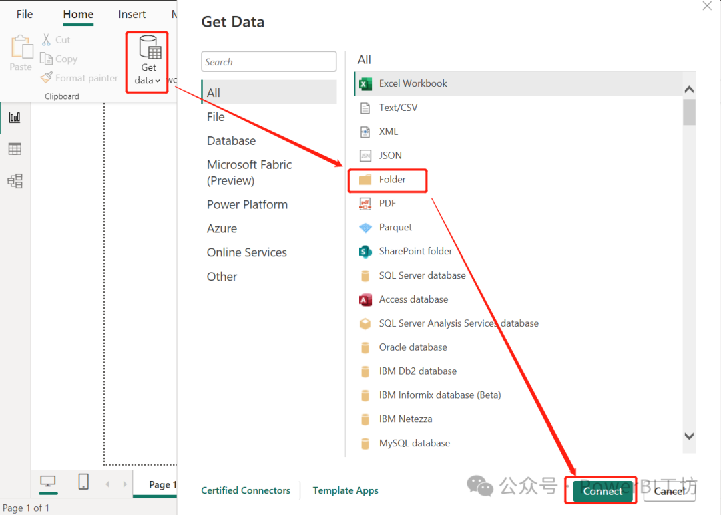Viewport: 721px width, 515px height.
Task: Click the Copy icon in Clipboard group
Action: [46, 59]
